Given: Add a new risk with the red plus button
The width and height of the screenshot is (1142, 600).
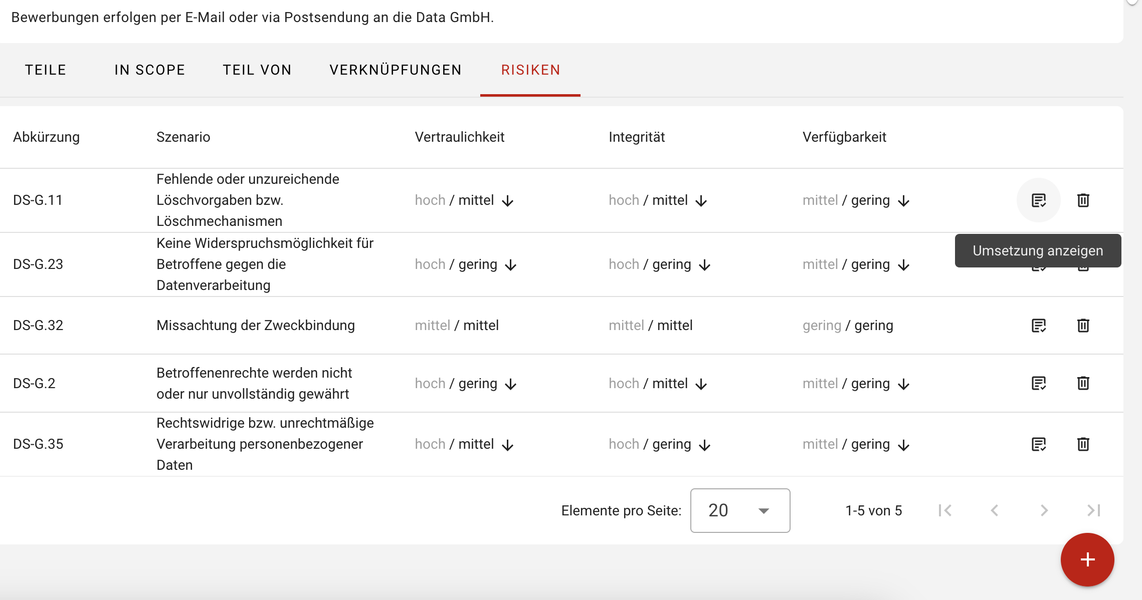Looking at the screenshot, I should click(1087, 559).
